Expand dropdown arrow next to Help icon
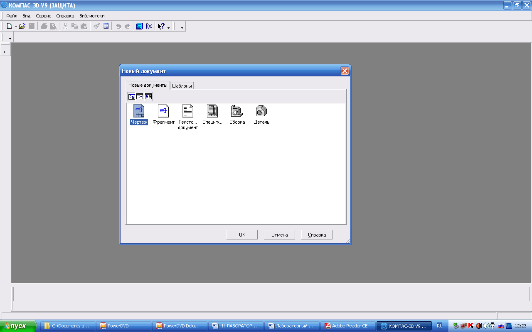The height and width of the screenshot is (332, 532). point(168,27)
